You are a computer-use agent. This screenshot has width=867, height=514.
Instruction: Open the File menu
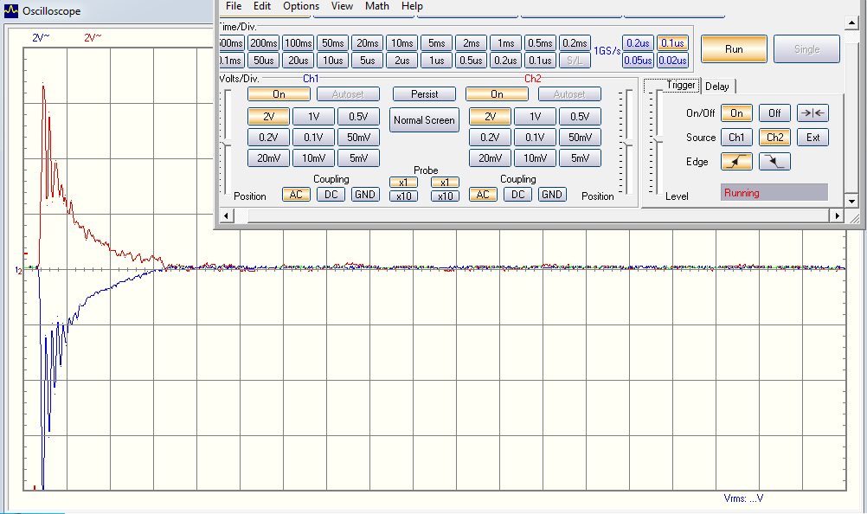click(x=234, y=6)
